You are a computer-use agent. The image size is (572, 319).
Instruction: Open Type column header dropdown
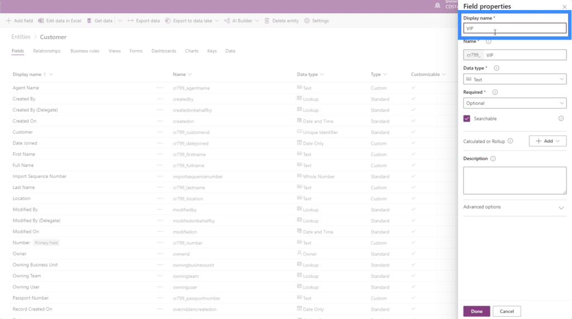tap(385, 74)
